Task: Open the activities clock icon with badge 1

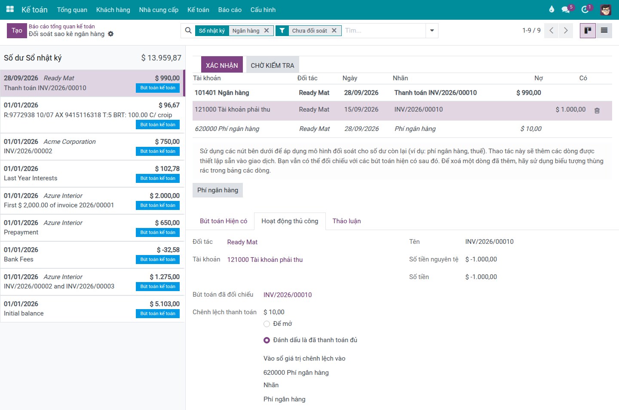Action: click(x=585, y=9)
